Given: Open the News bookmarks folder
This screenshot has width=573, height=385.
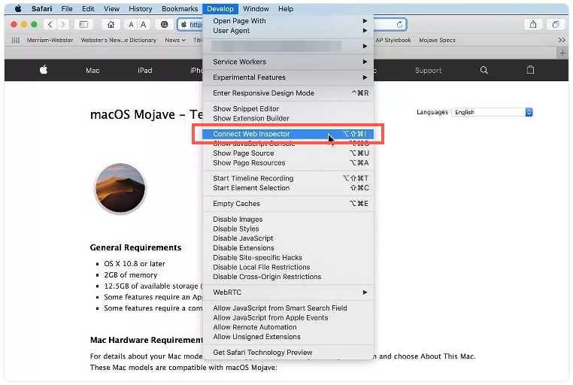Looking at the screenshot, I should coord(175,40).
